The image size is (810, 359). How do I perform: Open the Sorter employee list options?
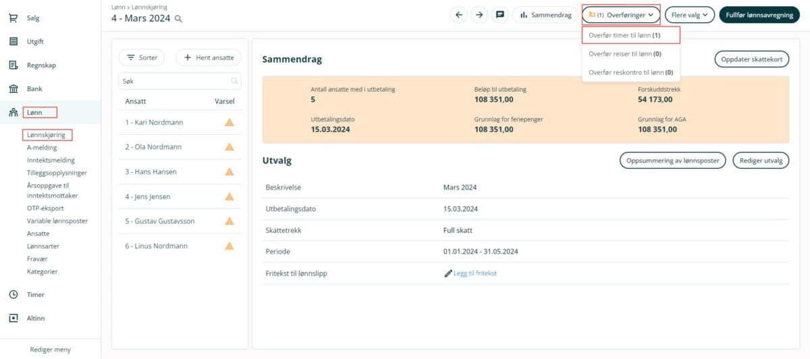(x=142, y=58)
